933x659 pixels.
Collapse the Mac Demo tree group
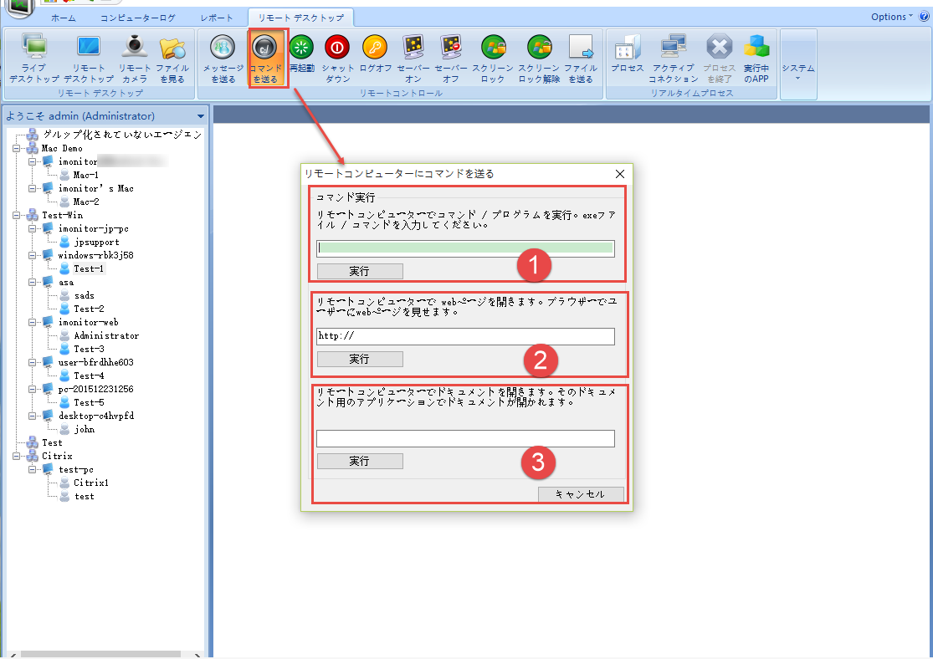pyautogui.click(x=17, y=148)
